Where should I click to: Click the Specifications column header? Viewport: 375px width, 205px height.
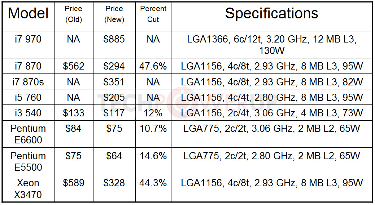coord(271,14)
